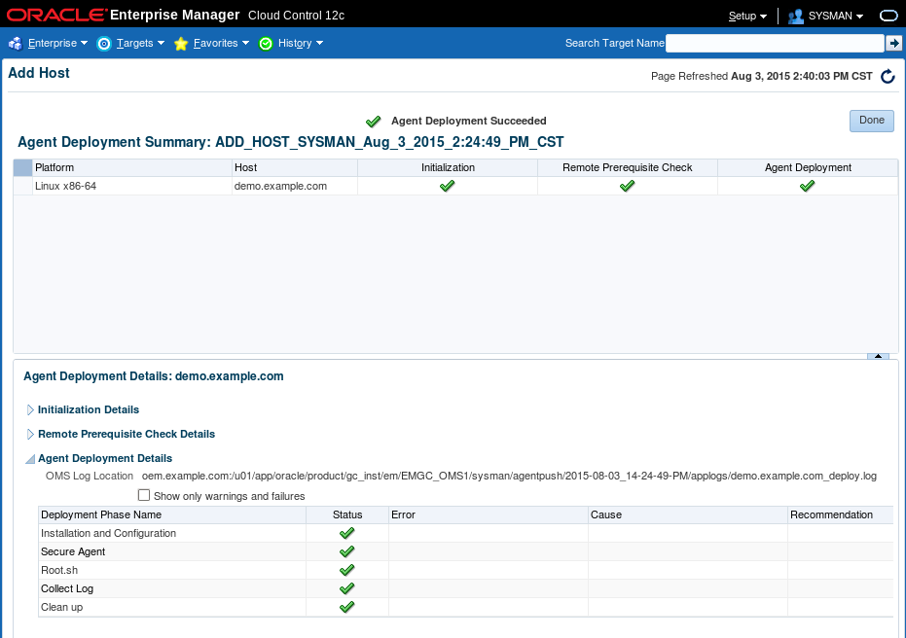Enable Show only warnings and failures
Screen dimensions: 906x638
pos(144,495)
